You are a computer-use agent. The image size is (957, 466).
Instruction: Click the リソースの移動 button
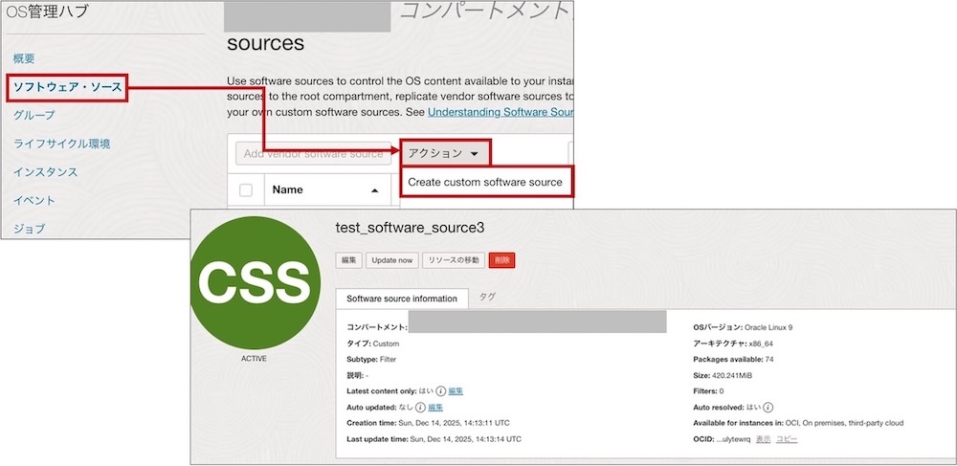click(454, 260)
